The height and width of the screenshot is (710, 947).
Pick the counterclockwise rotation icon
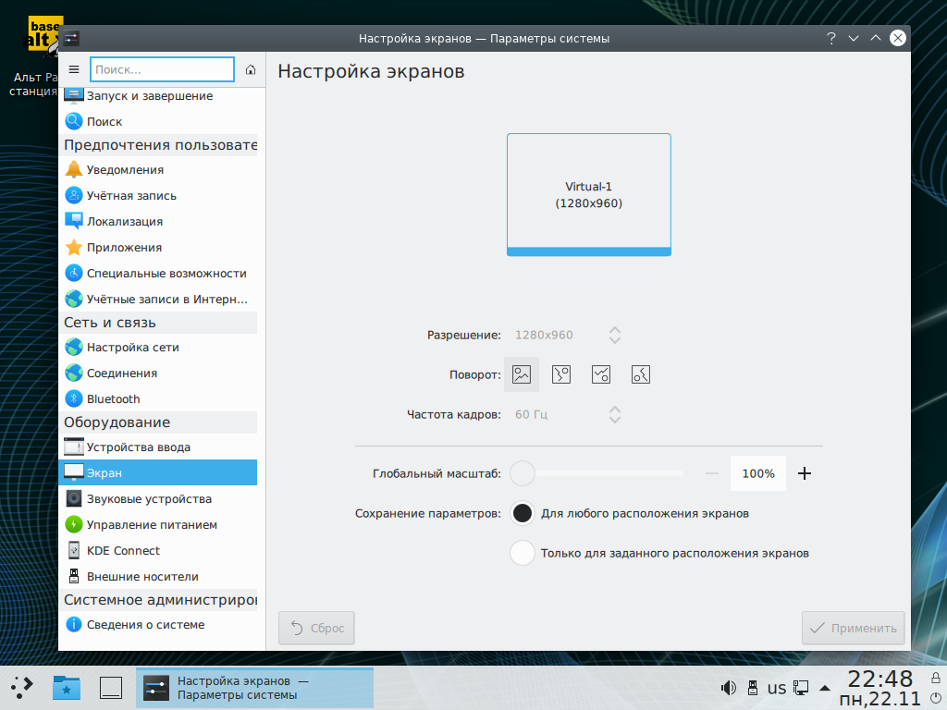pos(641,374)
